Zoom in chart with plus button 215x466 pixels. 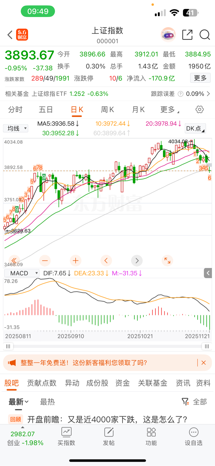[76, 260]
